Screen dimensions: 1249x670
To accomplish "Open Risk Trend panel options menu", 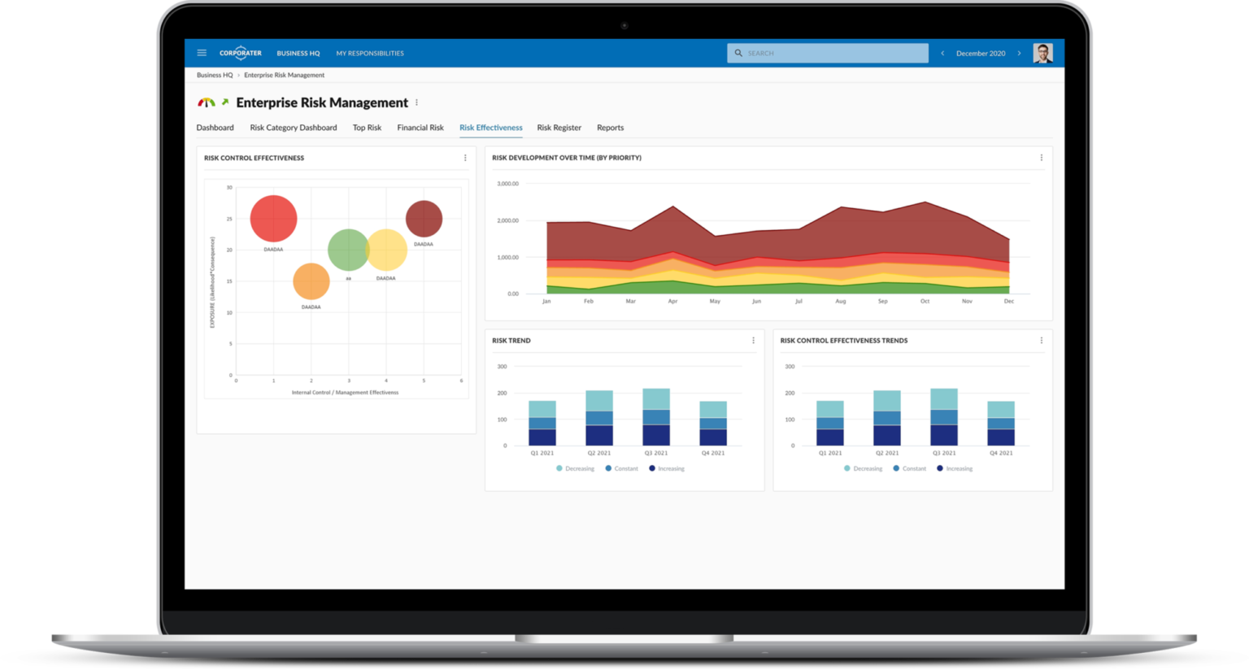I will 753,341.
